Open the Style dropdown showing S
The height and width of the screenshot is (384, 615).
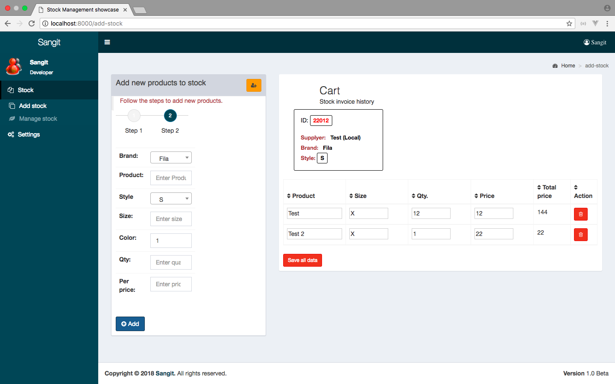[x=171, y=199]
